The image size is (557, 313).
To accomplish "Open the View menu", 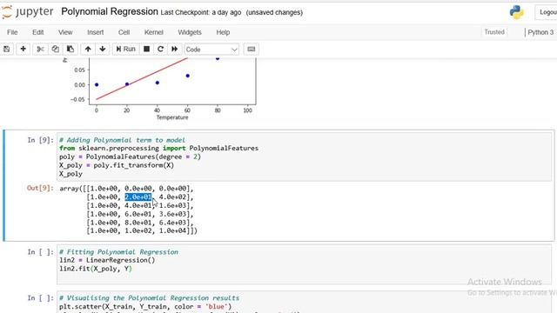I will (x=65, y=32).
